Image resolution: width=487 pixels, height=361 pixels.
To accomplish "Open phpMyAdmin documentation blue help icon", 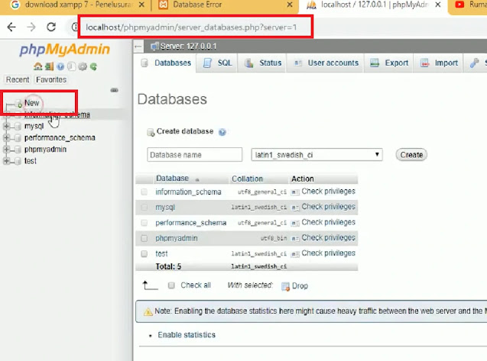I will 60,66.
